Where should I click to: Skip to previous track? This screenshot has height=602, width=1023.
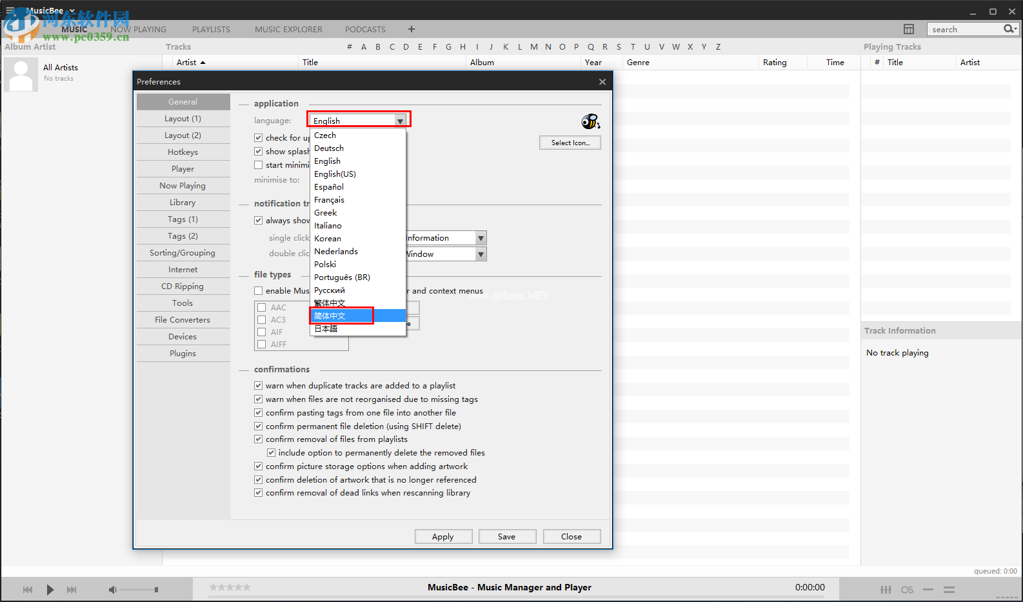[28, 590]
